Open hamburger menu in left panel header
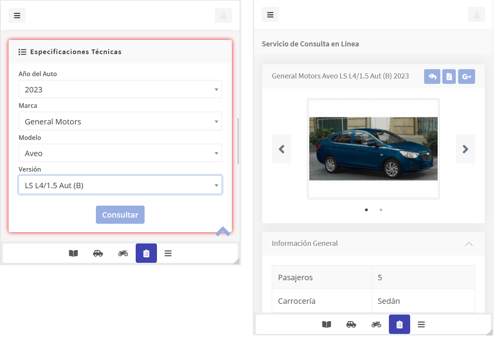The height and width of the screenshot is (337, 496). 17,15
